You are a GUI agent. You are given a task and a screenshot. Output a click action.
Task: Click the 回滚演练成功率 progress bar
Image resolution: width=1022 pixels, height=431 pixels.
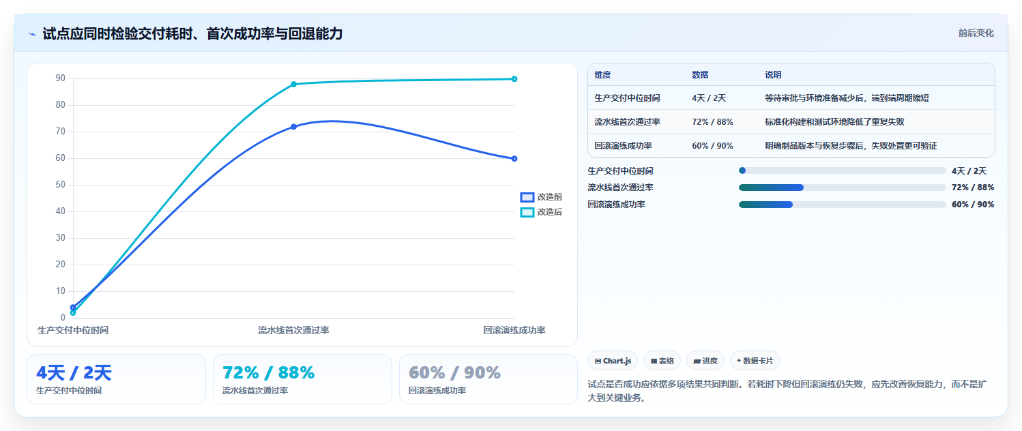(843, 204)
